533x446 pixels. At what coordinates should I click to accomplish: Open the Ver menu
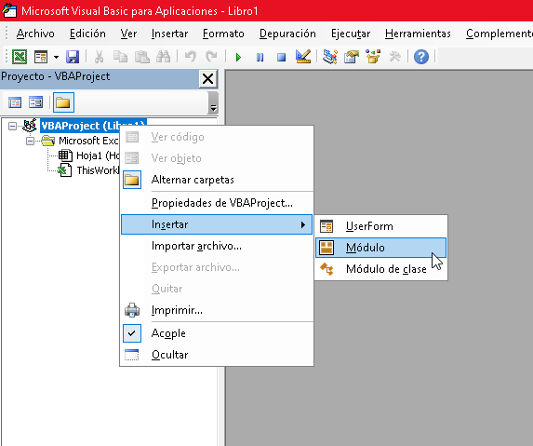coord(128,34)
